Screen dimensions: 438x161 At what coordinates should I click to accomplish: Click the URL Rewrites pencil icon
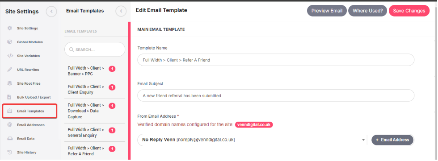click(10, 70)
